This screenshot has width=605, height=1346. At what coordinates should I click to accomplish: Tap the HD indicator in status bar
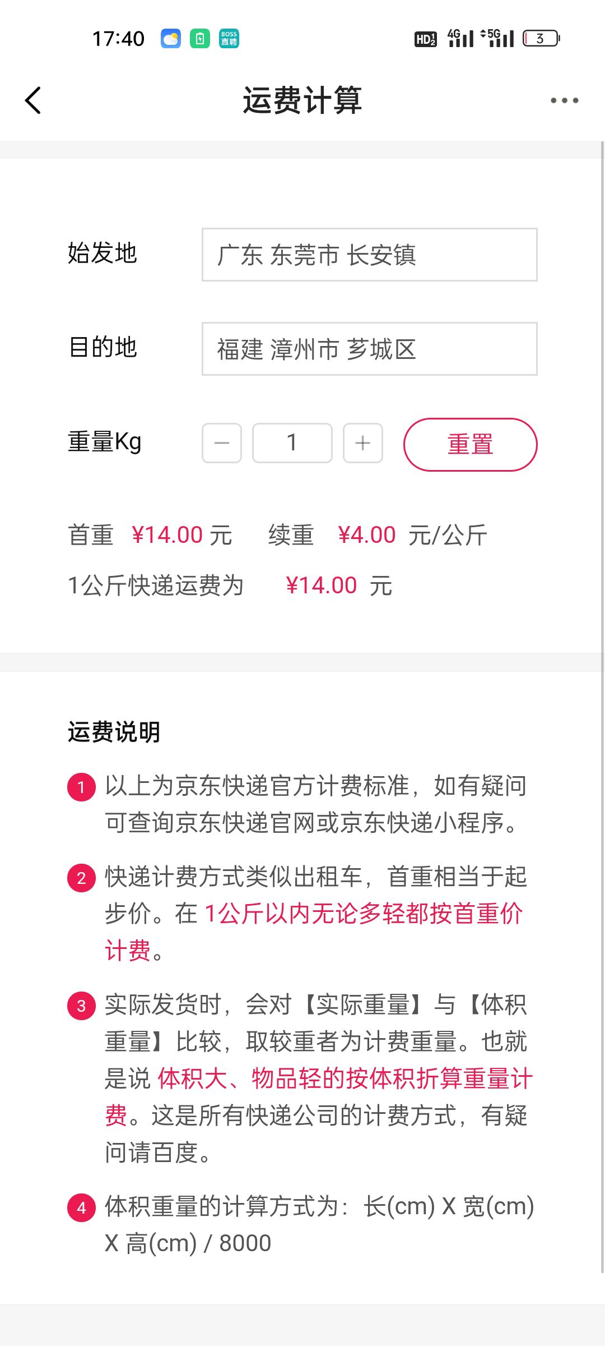click(426, 39)
